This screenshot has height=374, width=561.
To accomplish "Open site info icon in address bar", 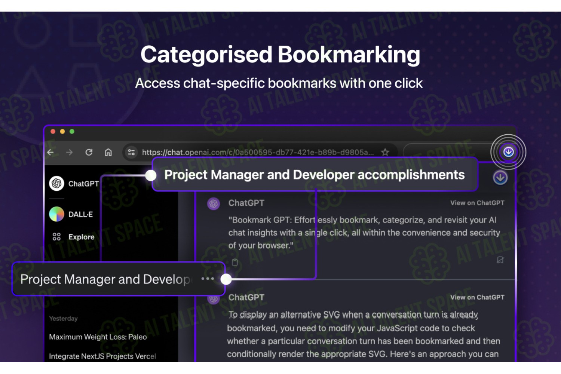I will click(x=131, y=152).
